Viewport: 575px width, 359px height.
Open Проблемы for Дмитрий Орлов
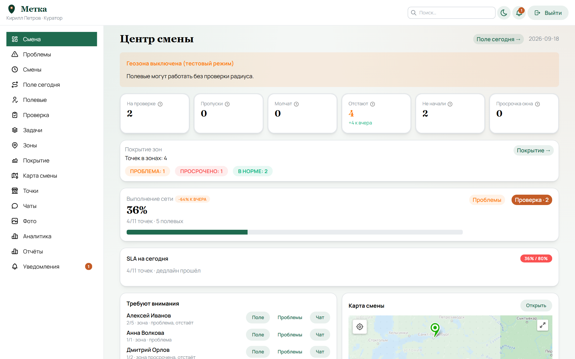(290, 352)
